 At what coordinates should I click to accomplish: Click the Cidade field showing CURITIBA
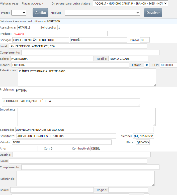tap(70, 65)
